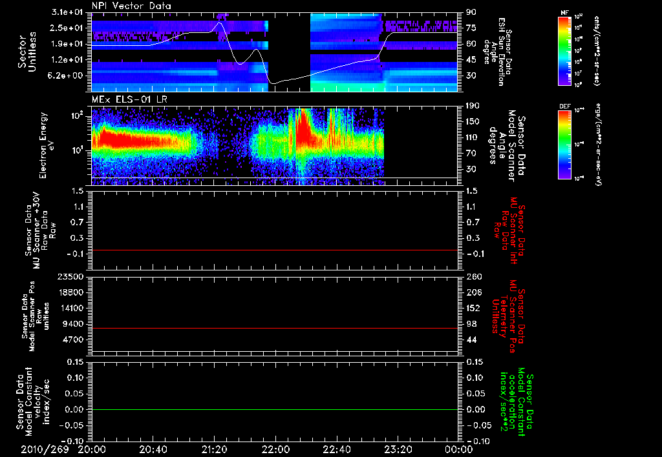Click the 'ESH Sun Elevation Angle' axis title
Screen dimensions: 662x457
pos(497,52)
